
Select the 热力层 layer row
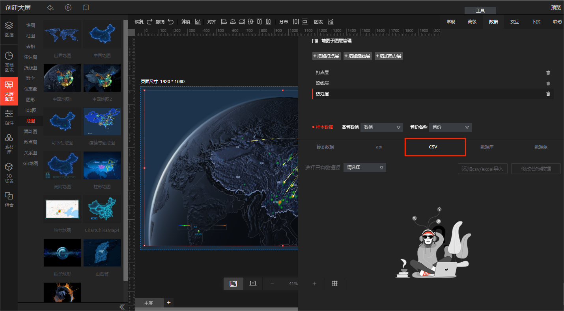(433, 94)
